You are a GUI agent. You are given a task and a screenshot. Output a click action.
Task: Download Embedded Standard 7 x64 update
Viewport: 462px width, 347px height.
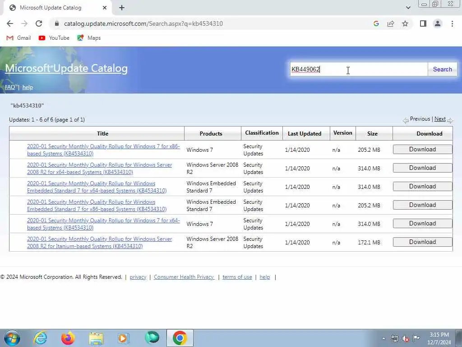coord(422,187)
